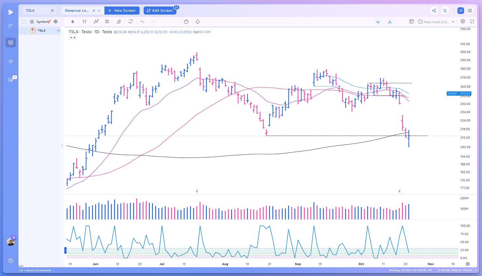The width and height of the screenshot is (482, 276).
Task: Toggle the network nodes view button
Action: [390, 22]
